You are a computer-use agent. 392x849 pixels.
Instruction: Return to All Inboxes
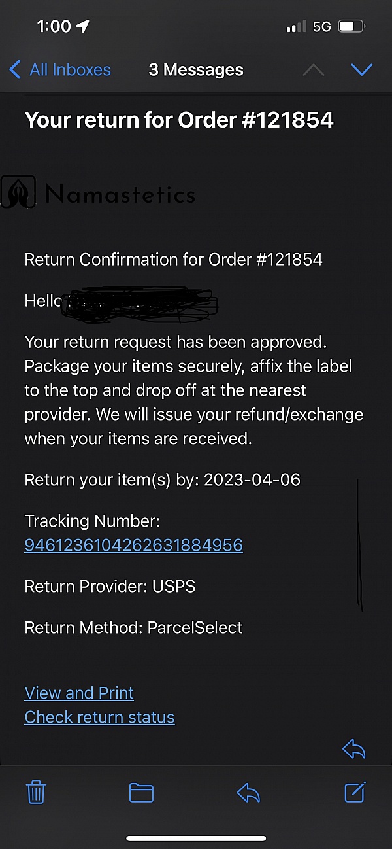pos(70,70)
